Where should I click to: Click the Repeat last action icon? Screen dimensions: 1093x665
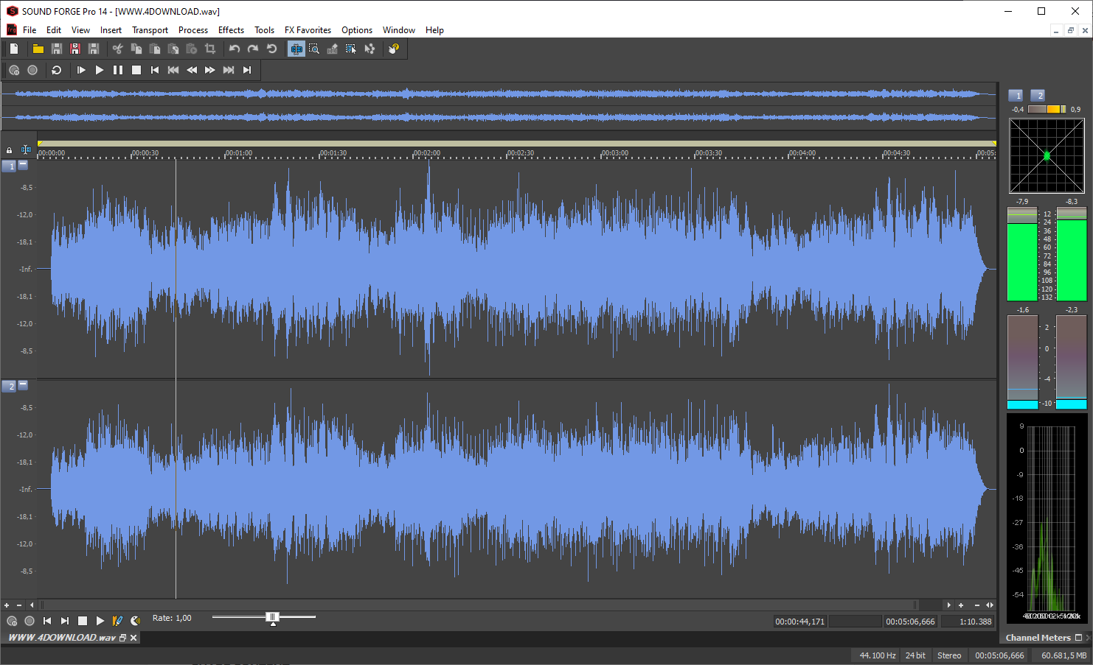[x=271, y=49]
